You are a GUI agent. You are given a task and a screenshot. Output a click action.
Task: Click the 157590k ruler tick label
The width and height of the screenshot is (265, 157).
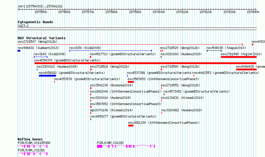tap(135, 12)
